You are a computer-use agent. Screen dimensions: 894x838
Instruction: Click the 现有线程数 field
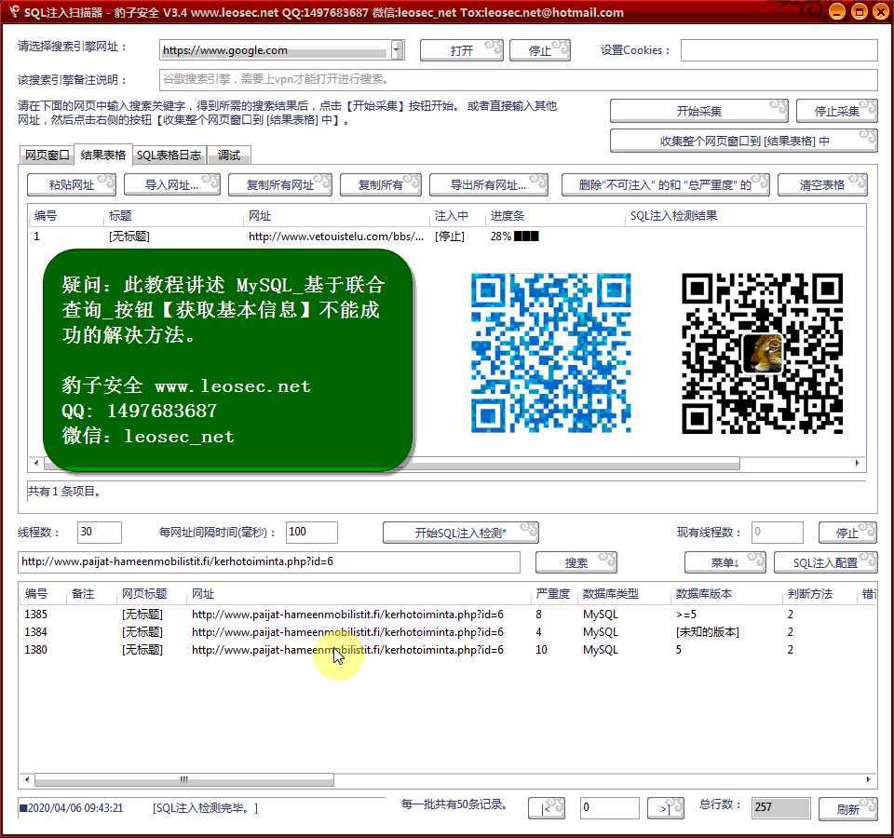(x=777, y=532)
